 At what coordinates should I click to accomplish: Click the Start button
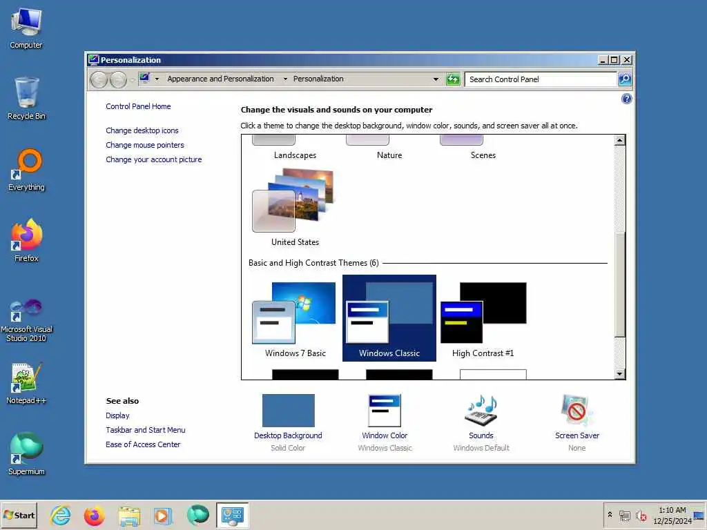(x=19, y=515)
